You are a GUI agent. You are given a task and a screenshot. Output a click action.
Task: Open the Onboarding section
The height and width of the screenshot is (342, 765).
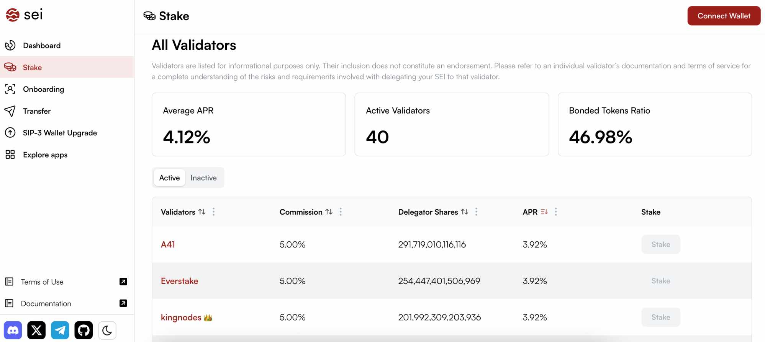pyautogui.click(x=67, y=89)
